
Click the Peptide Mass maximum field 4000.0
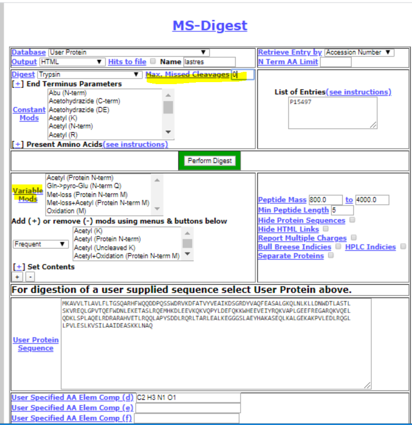click(372, 200)
